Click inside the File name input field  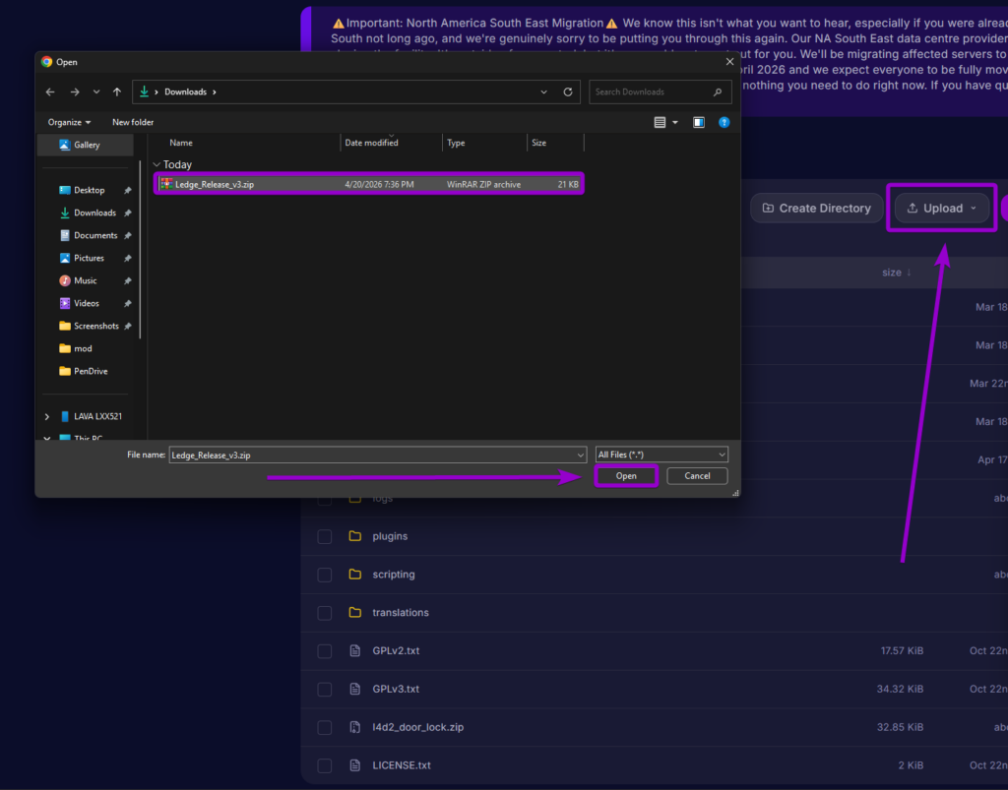(374, 454)
